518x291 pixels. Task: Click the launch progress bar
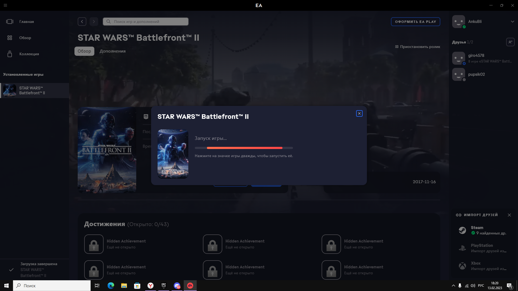coord(244,148)
